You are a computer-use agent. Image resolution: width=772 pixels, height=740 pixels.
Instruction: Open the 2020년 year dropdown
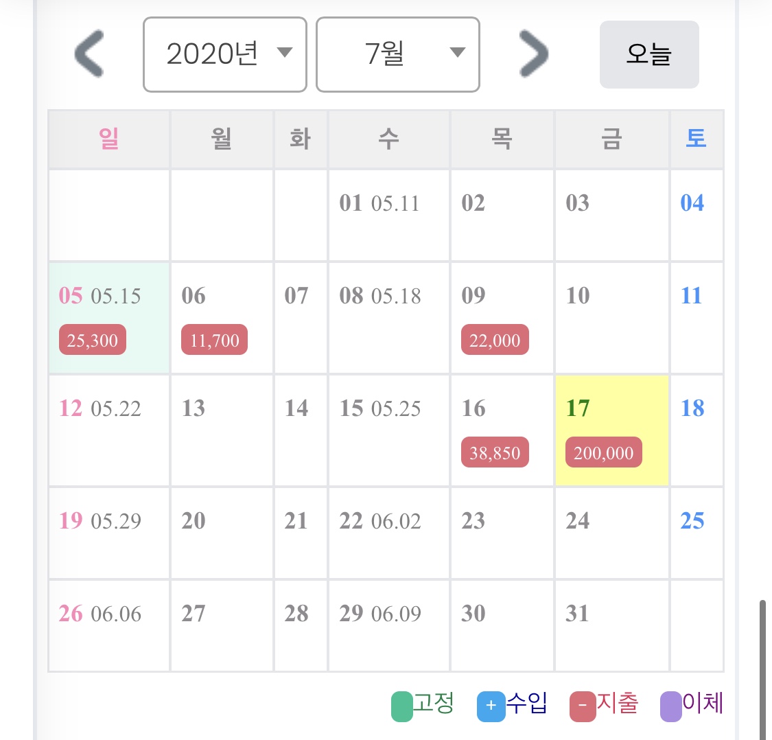tap(224, 54)
